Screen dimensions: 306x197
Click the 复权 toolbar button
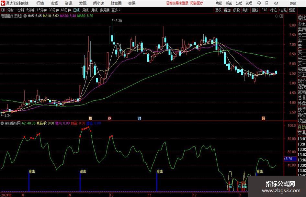pos(218,10)
